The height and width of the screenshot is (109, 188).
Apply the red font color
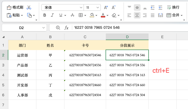tap(103, 15)
